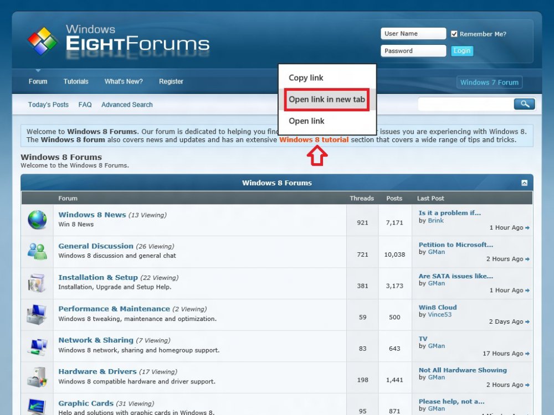Select Open link in new tab
554x415 pixels.
[327, 100]
